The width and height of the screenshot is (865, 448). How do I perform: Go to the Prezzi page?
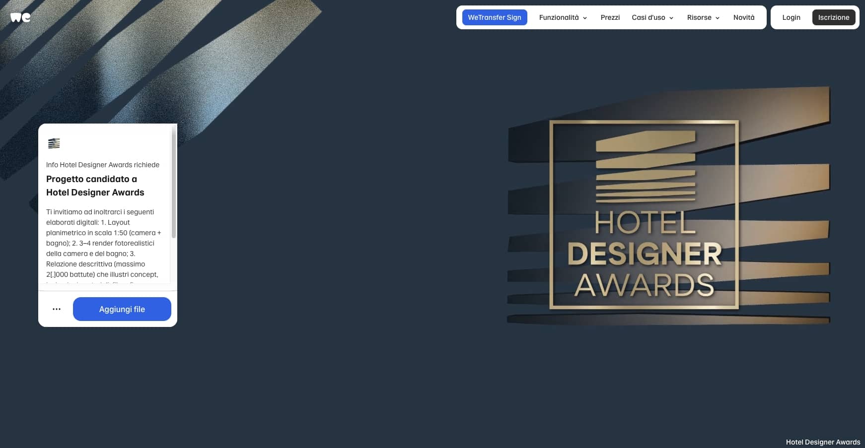[x=610, y=17]
